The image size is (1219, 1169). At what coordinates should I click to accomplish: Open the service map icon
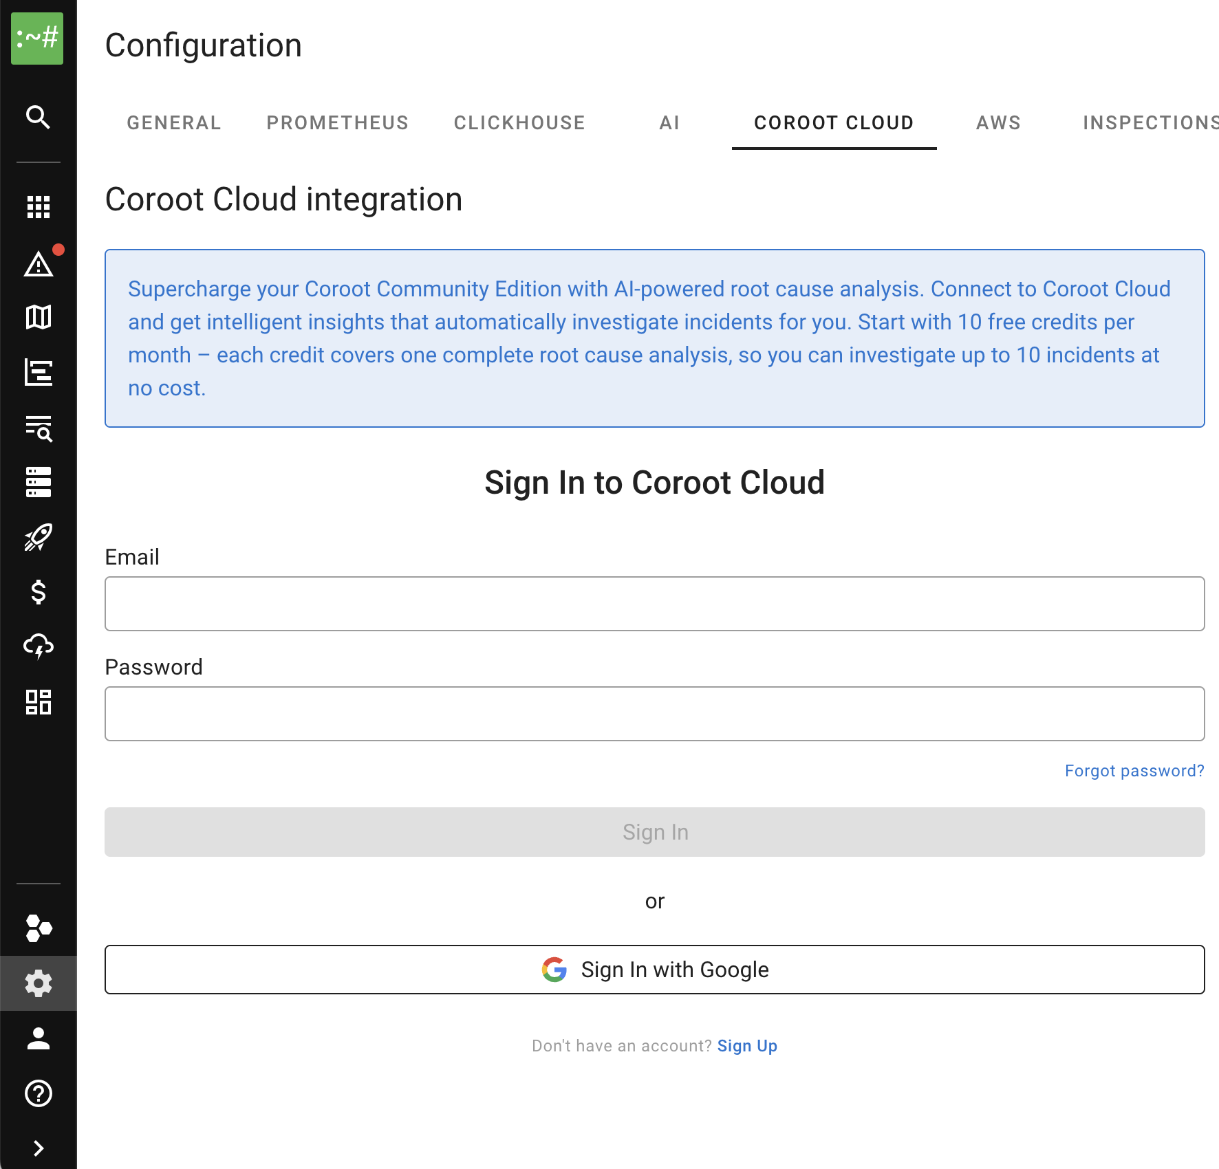pos(39,317)
